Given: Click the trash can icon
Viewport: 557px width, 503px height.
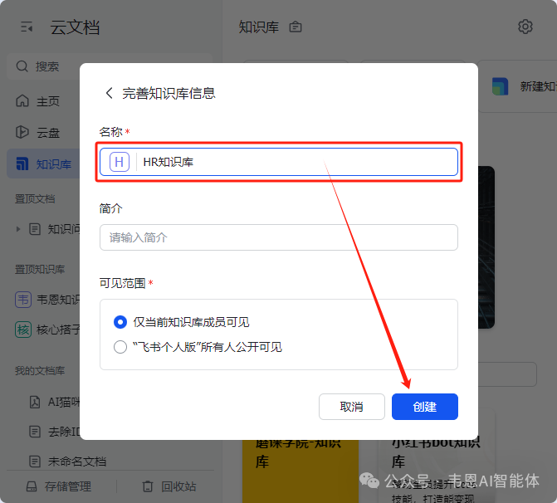Looking at the screenshot, I should pyautogui.click(x=148, y=486).
